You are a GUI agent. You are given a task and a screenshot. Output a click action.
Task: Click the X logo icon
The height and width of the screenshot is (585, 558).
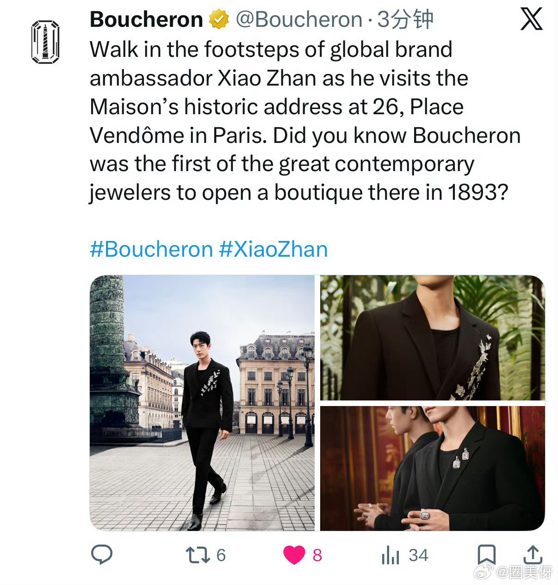click(x=531, y=19)
